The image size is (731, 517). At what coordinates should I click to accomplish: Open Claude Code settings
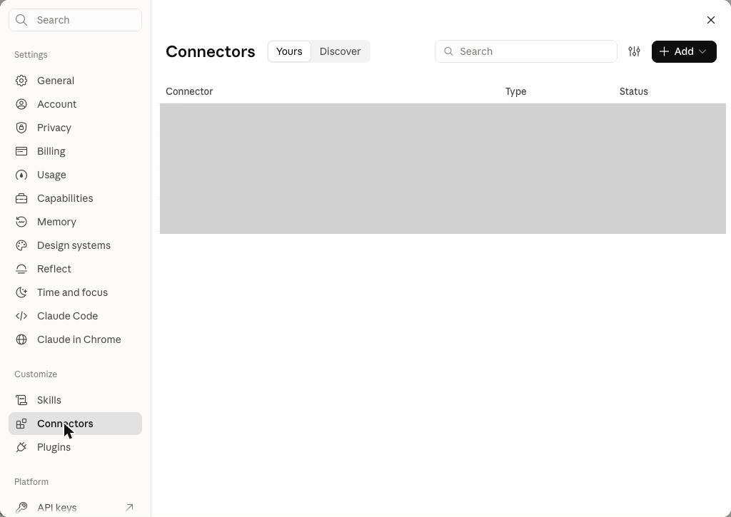(75, 316)
